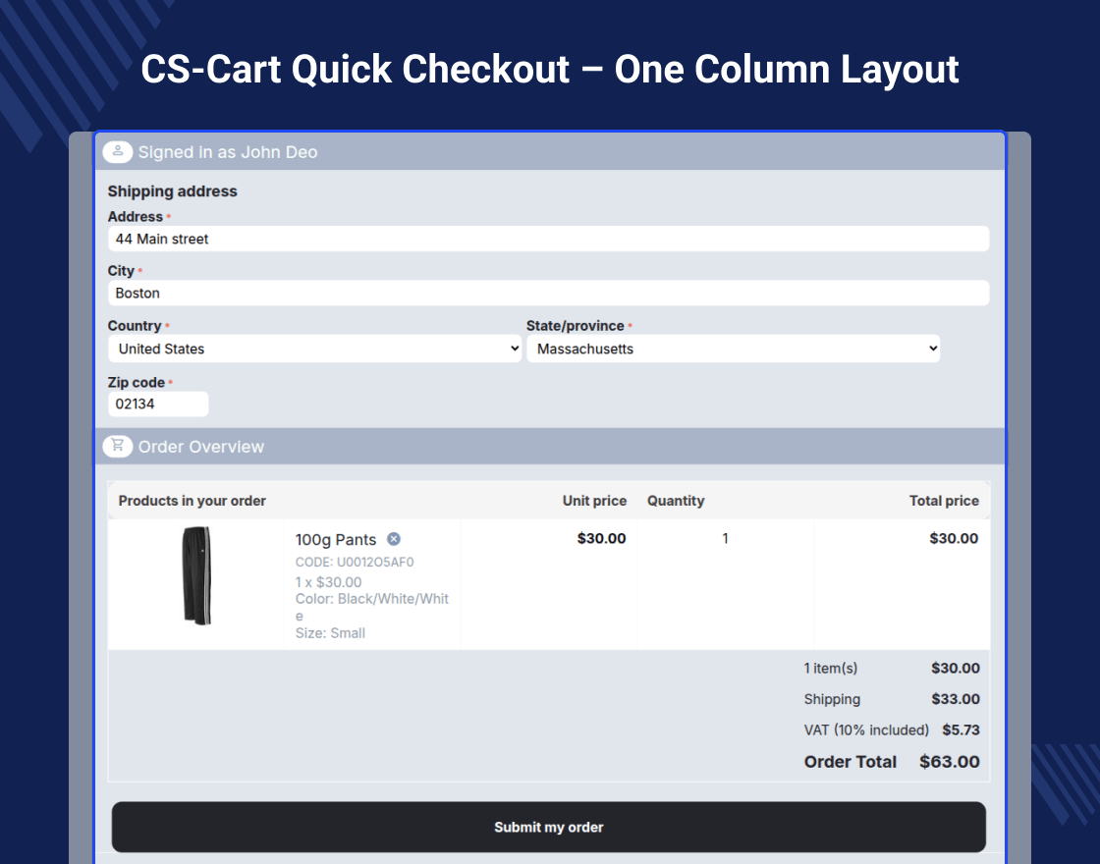Viewport: 1100px width, 864px height.
Task: Remove 100g Pants using the x icon
Action: pos(394,538)
